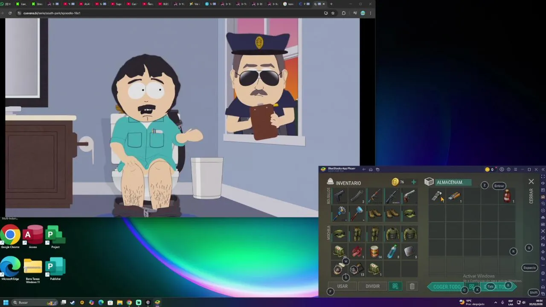
Task: Select the revolver in the inventory
Action: [409, 196]
